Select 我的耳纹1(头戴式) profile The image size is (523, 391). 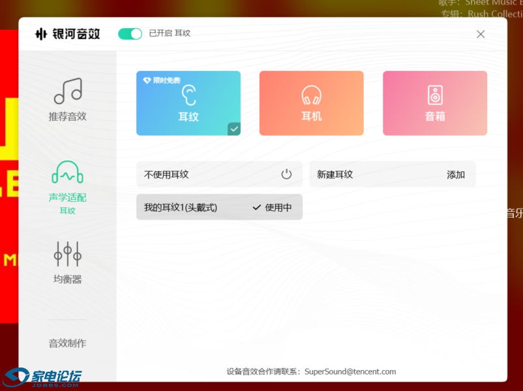click(181, 207)
